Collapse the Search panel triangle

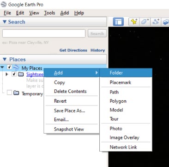pyautogui.click(x=5, y=22)
